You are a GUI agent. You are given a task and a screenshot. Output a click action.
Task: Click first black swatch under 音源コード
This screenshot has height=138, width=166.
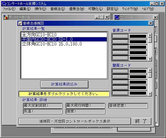(x=138, y=36)
